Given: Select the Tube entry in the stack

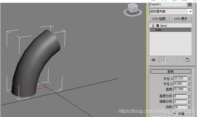Looking at the screenshot, I should [x=170, y=30].
